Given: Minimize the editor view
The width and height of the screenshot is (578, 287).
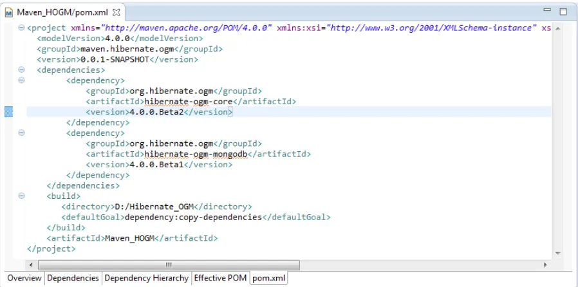Looking at the screenshot, I should tap(547, 11).
